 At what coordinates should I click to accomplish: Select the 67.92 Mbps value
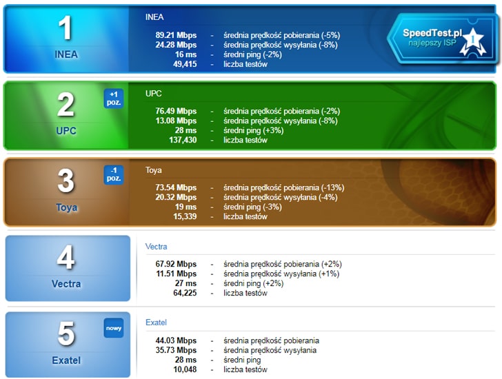click(176, 264)
